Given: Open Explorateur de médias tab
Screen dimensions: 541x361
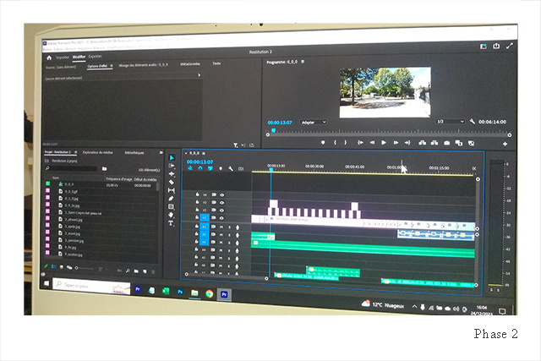Looking at the screenshot, I should [x=98, y=152].
